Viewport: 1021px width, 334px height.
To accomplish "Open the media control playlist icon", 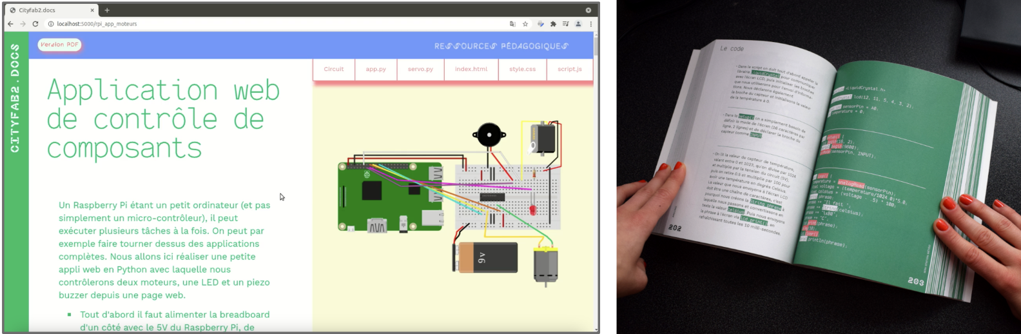I will click(565, 24).
